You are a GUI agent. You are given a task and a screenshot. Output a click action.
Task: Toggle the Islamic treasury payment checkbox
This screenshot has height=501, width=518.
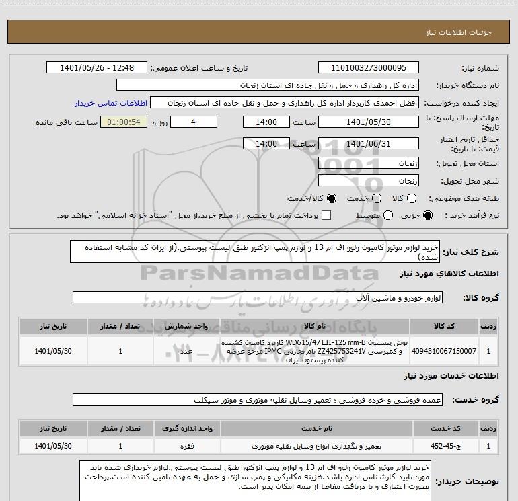pyautogui.click(x=326, y=216)
